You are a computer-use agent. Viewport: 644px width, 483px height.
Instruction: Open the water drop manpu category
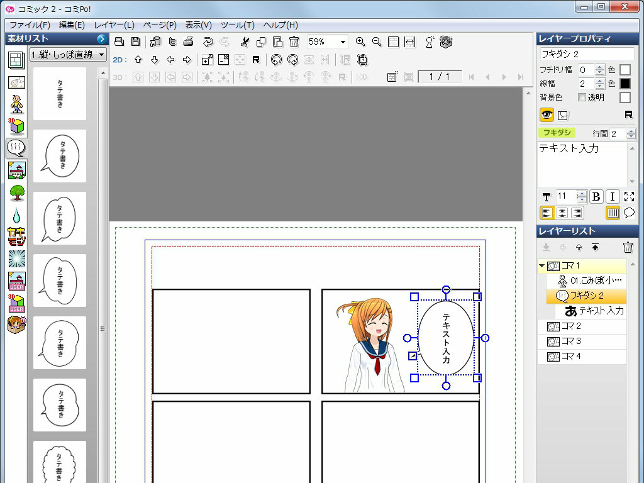pyautogui.click(x=16, y=215)
